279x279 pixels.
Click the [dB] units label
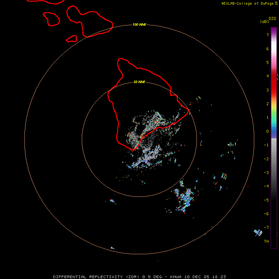tap(264, 21)
